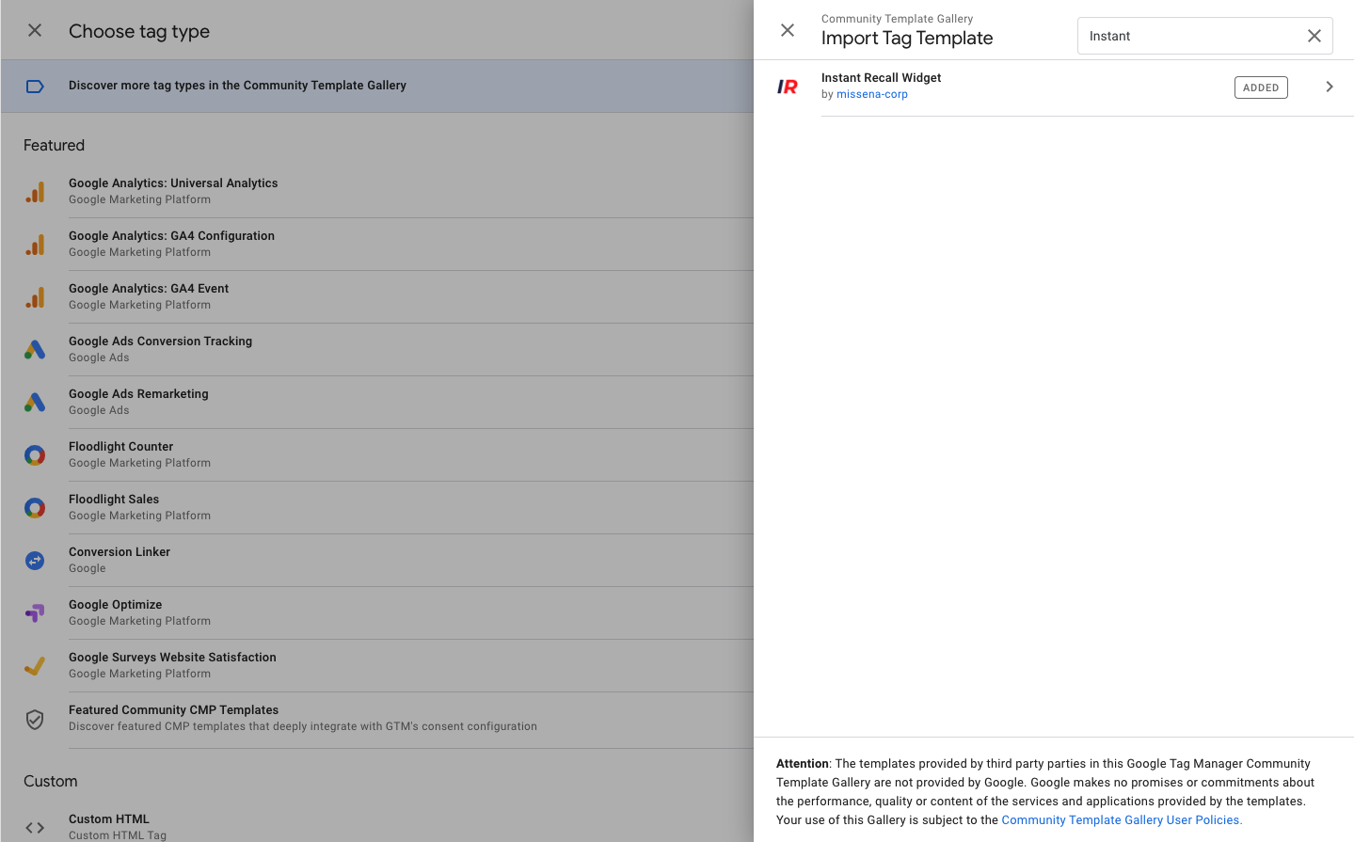The width and height of the screenshot is (1354, 842).
Task: Click the Google Ads Remarketing icon
Action: click(35, 403)
